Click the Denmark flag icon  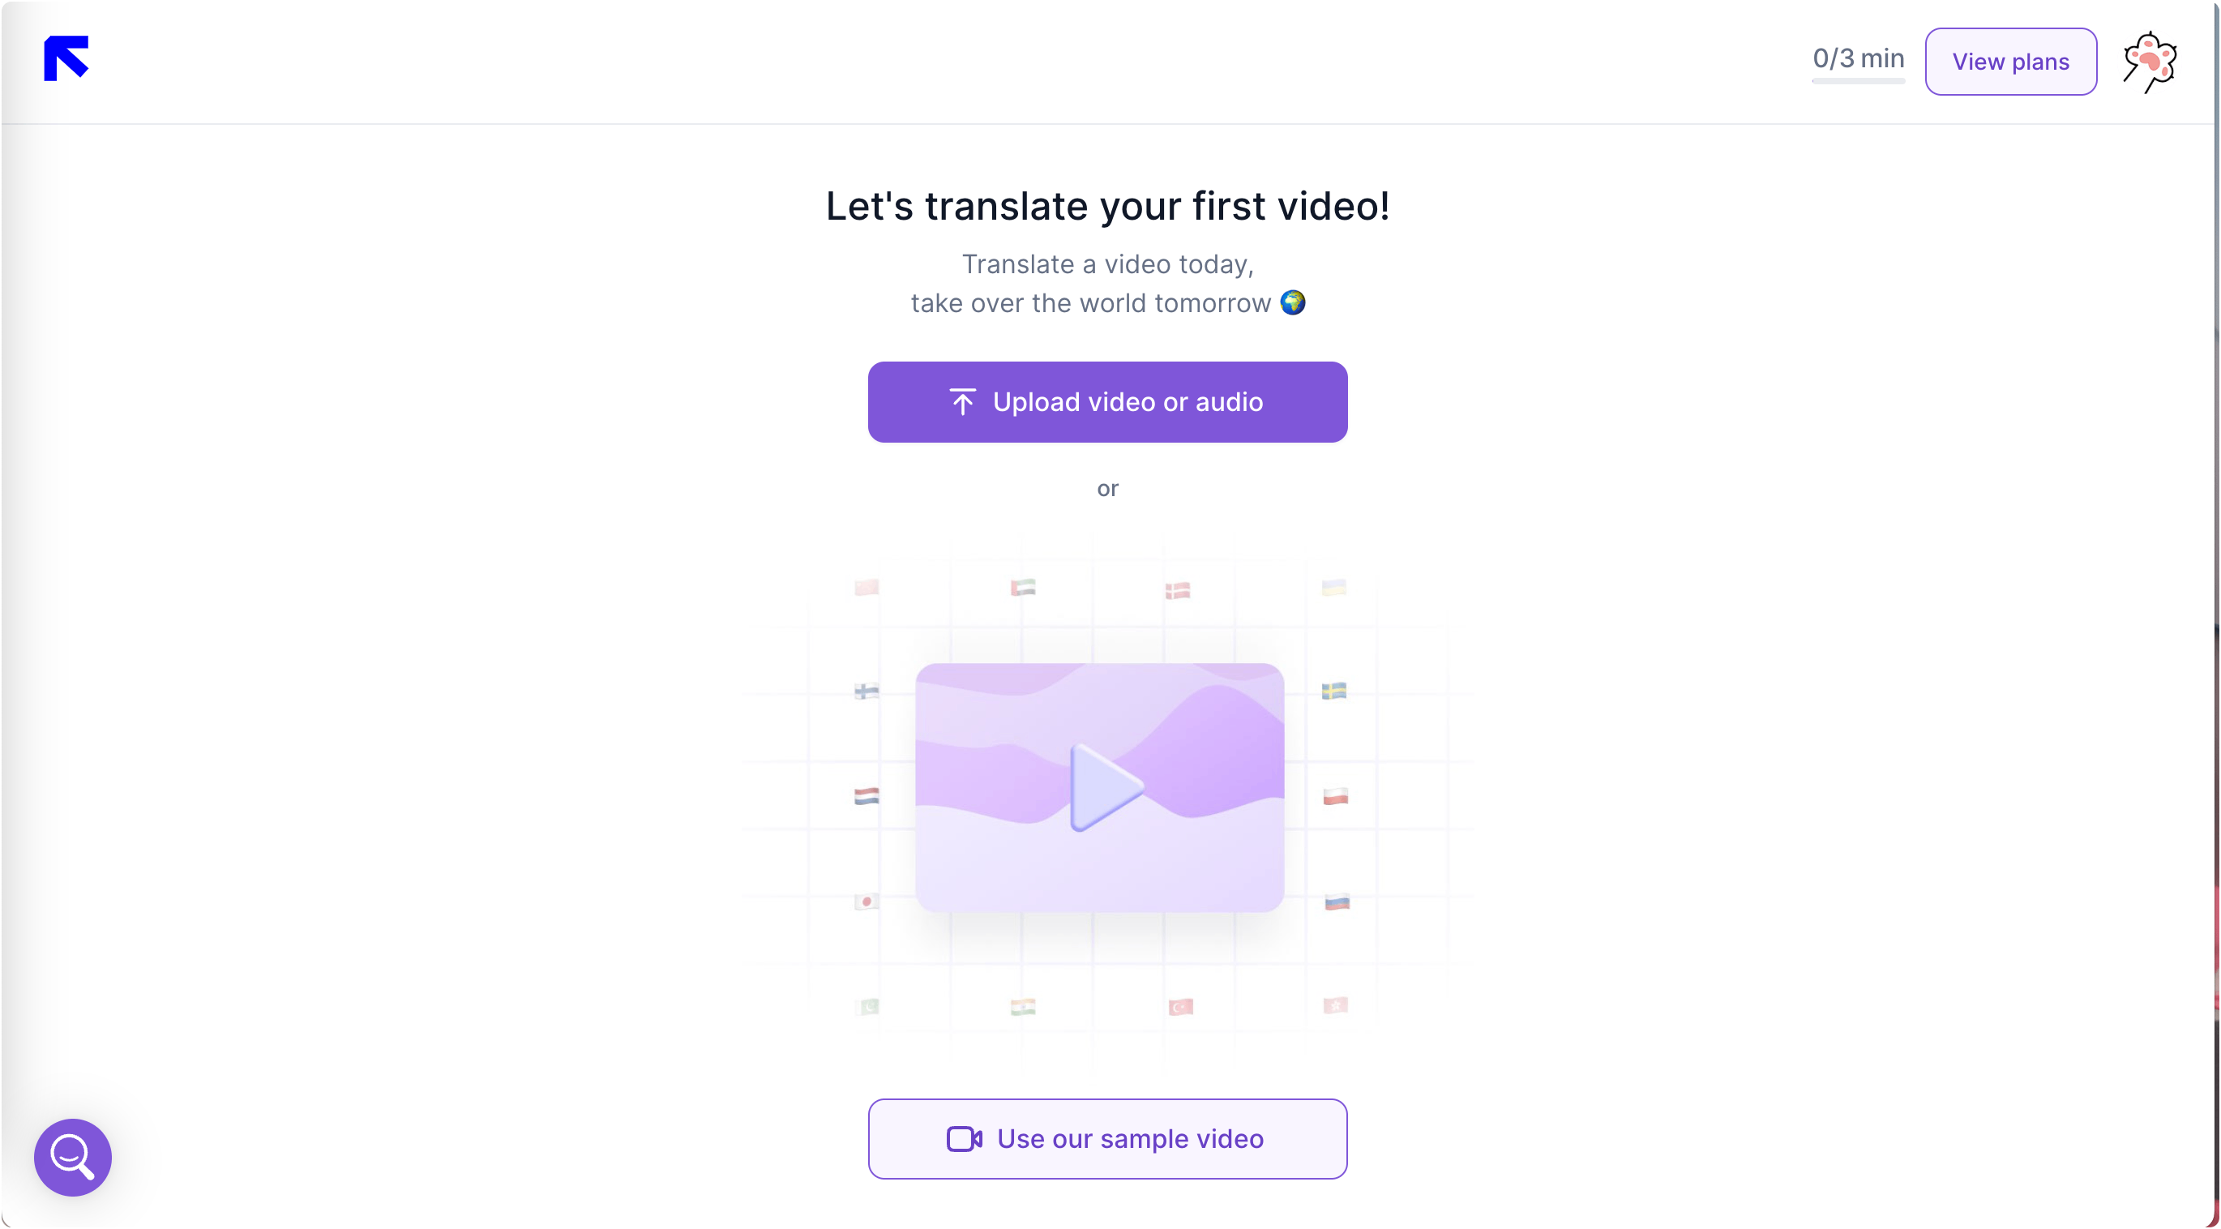1178,591
